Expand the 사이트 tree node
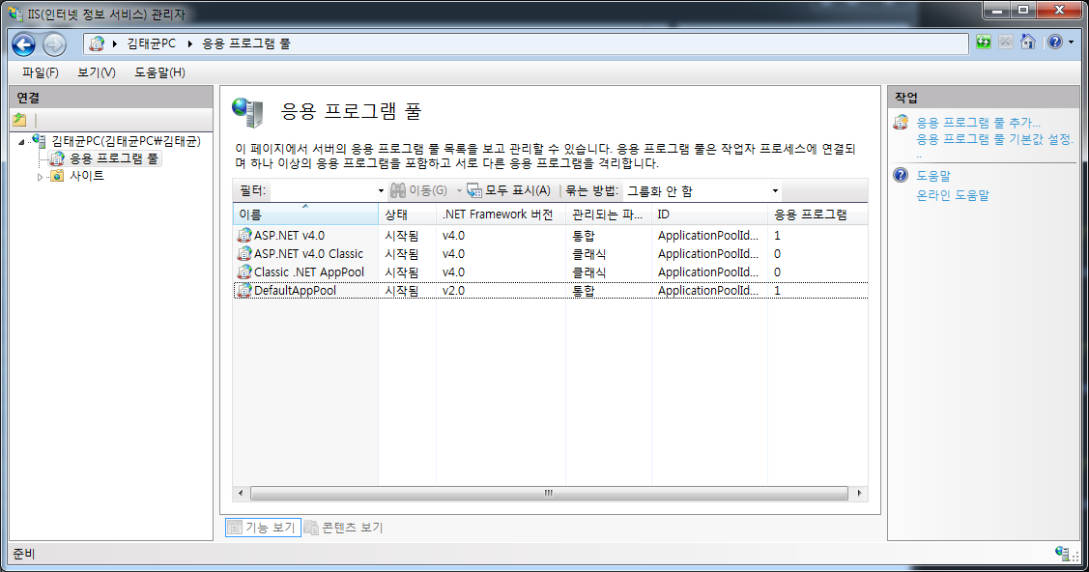Viewport: 1089px width, 572px height. point(40,177)
